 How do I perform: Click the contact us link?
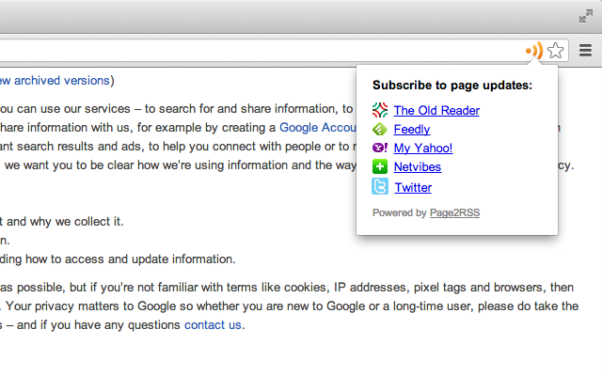point(213,325)
